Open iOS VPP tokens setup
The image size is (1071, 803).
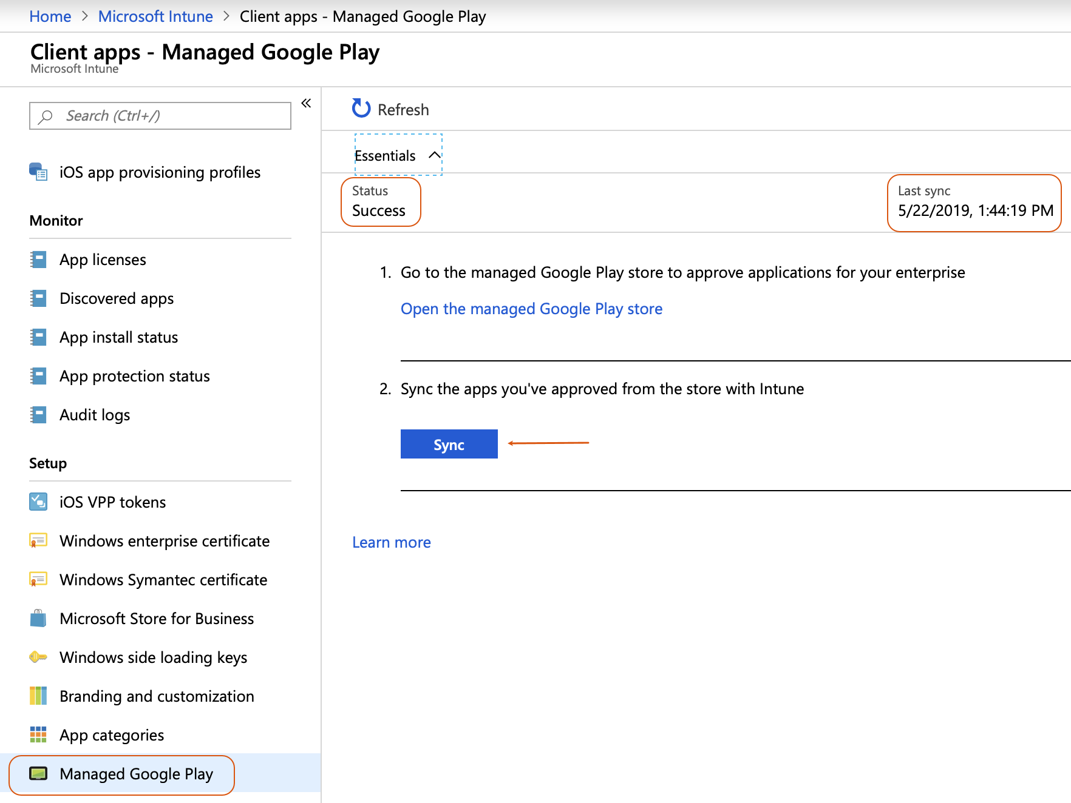coord(160,502)
